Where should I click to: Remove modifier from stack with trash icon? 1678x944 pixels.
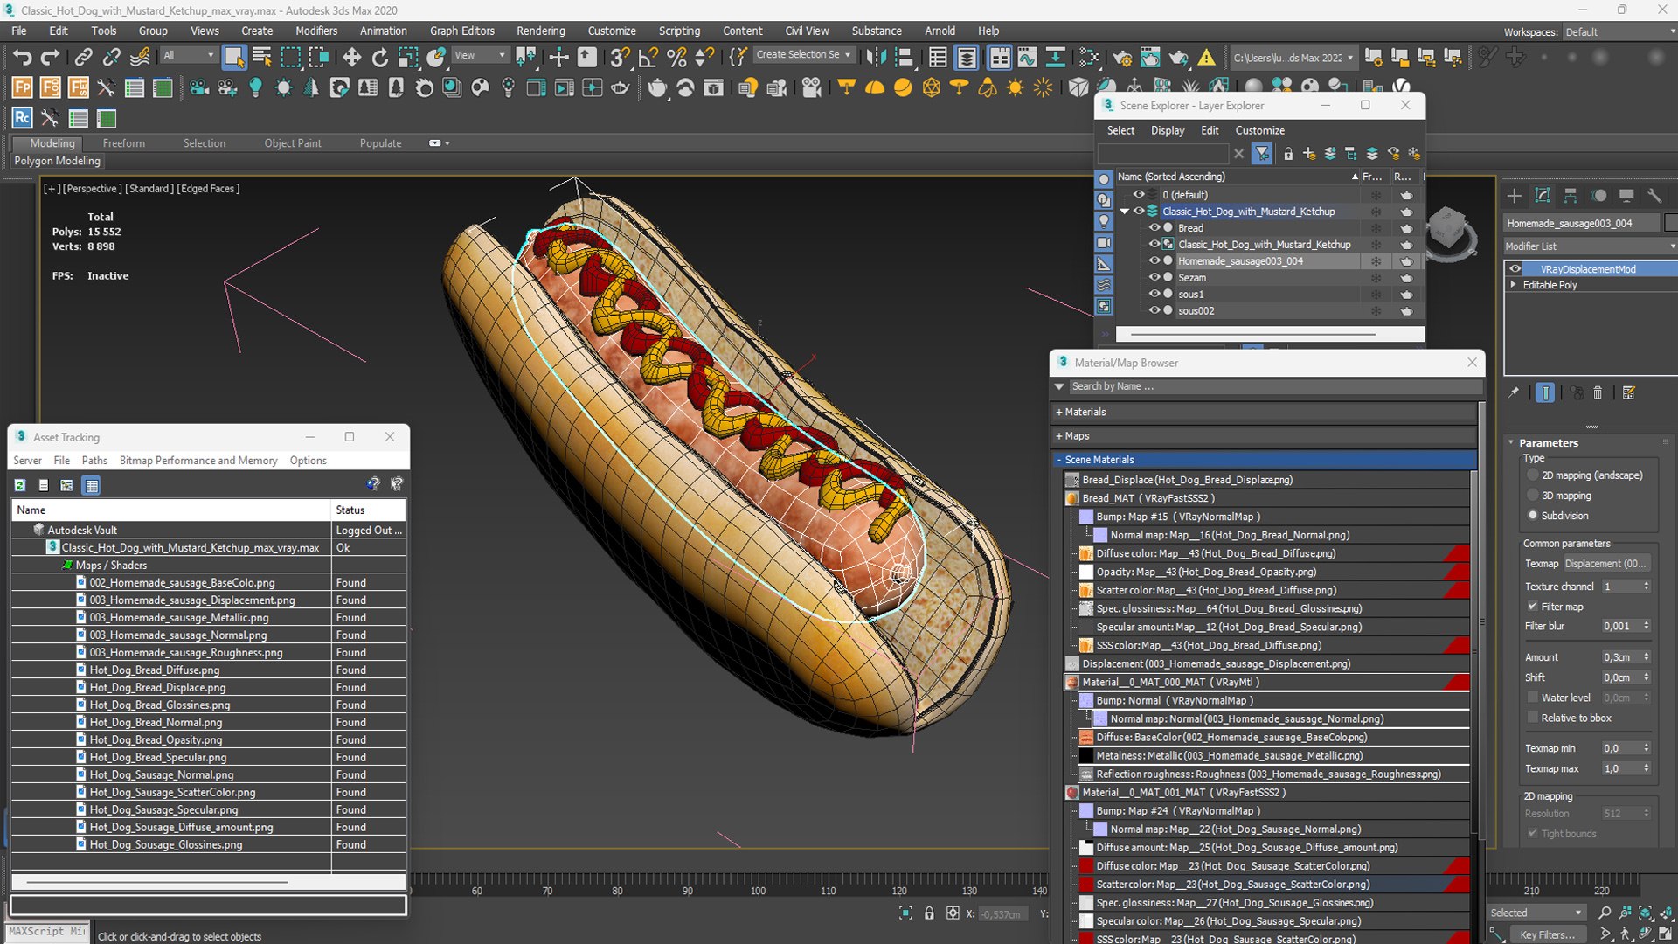[x=1598, y=393]
